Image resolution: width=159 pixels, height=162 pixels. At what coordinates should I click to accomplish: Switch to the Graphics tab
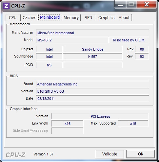click(106, 17)
